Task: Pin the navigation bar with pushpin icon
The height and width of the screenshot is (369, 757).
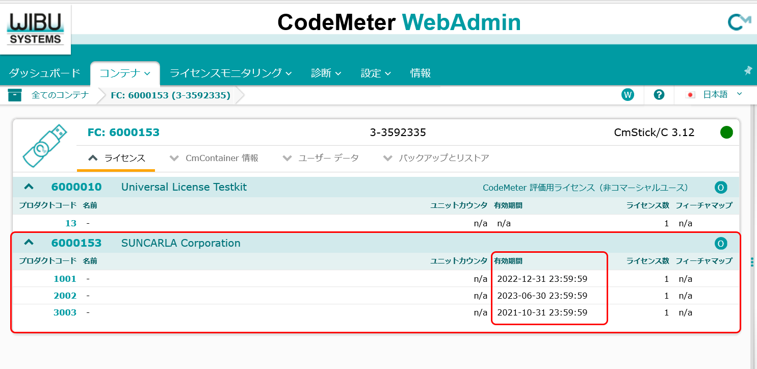Action: 748,71
